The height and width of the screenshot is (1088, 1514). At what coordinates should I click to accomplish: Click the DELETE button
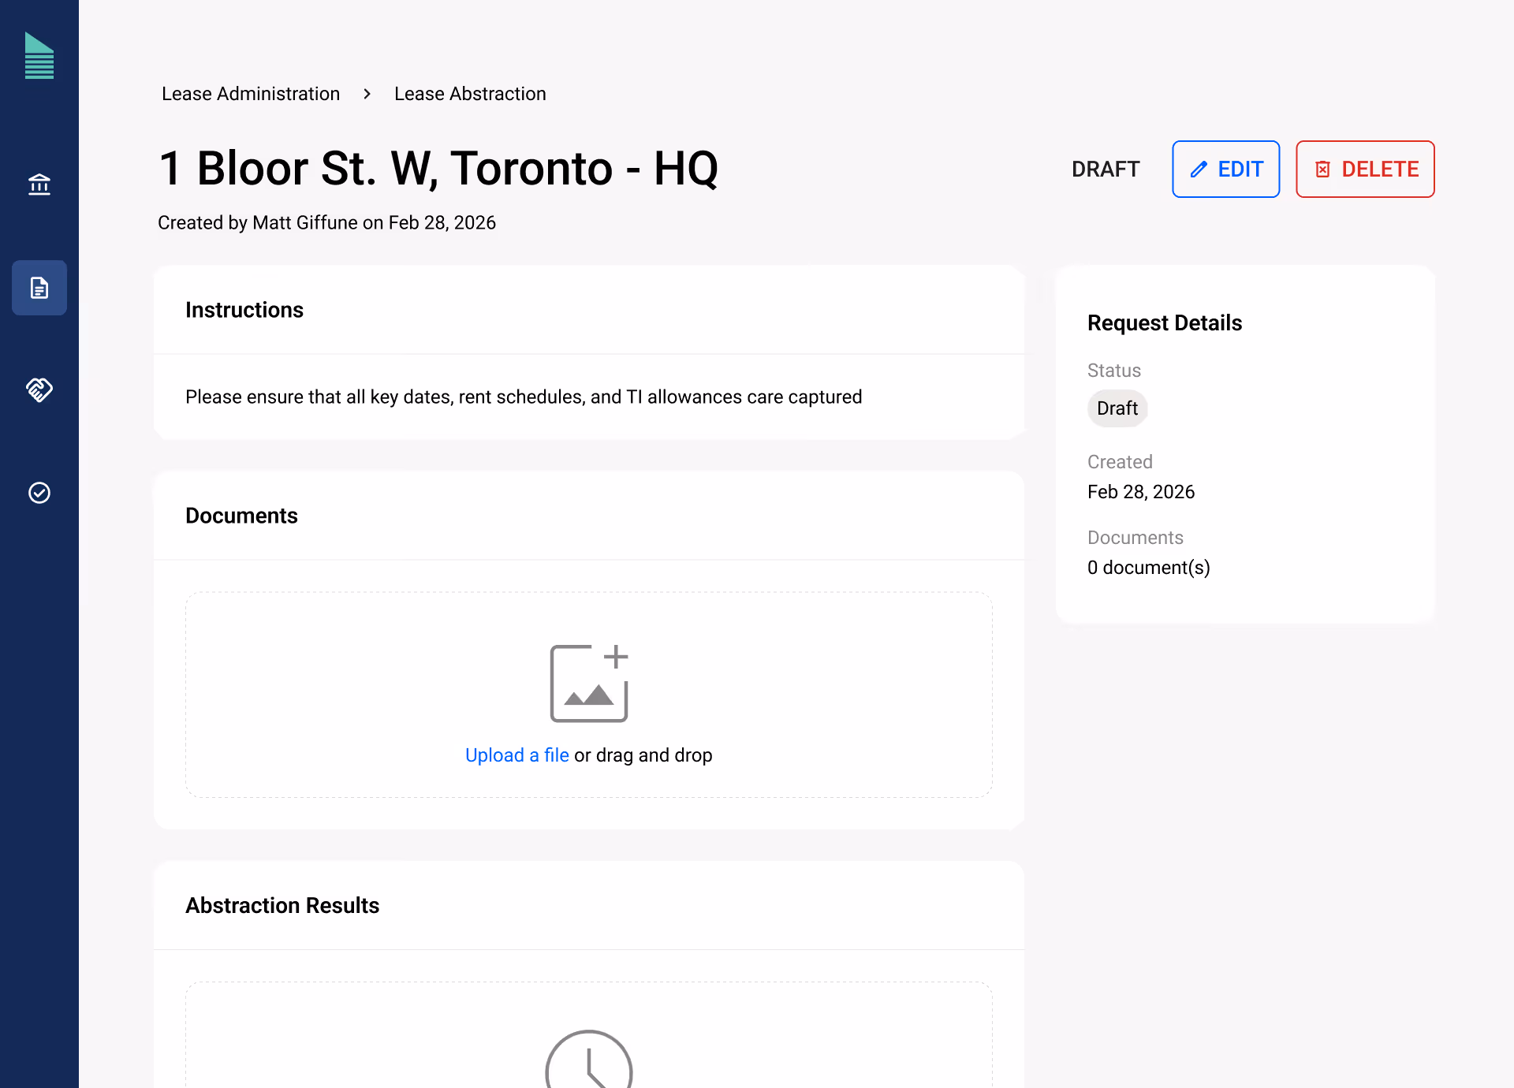1366,169
